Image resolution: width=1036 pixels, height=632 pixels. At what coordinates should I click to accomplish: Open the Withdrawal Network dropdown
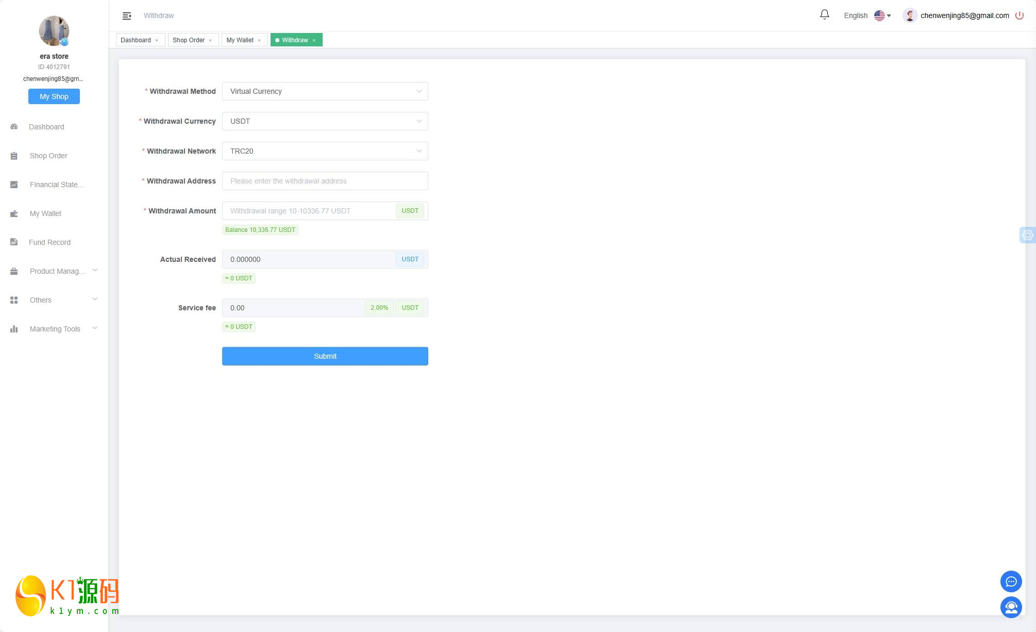click(325, 151)
